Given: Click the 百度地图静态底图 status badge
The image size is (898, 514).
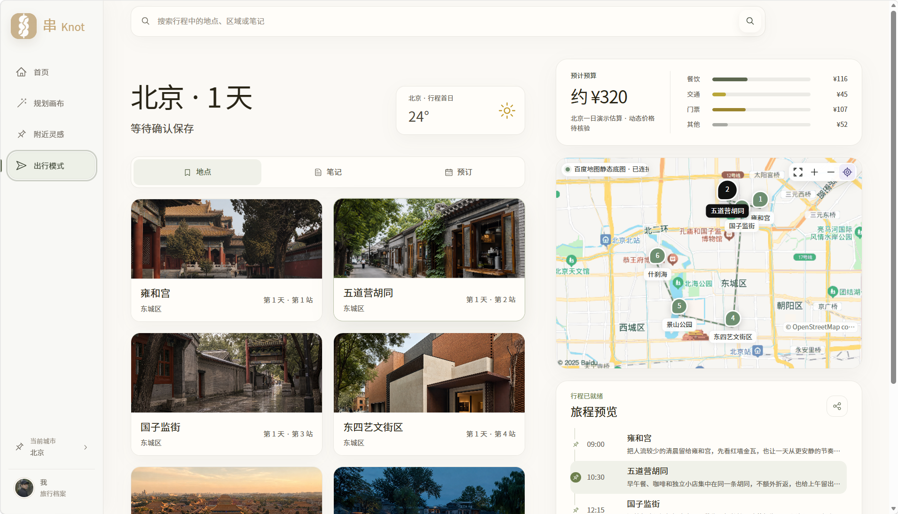Looking at the screenshot, I should tap(606, 169).
